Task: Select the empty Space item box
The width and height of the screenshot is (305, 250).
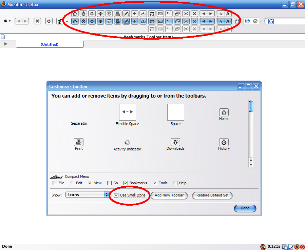Action: click(x=175, y=112)
